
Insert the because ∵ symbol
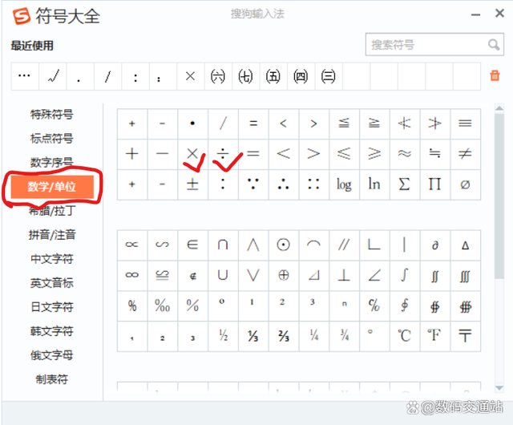pyautogui.click(x=253, y=184)
